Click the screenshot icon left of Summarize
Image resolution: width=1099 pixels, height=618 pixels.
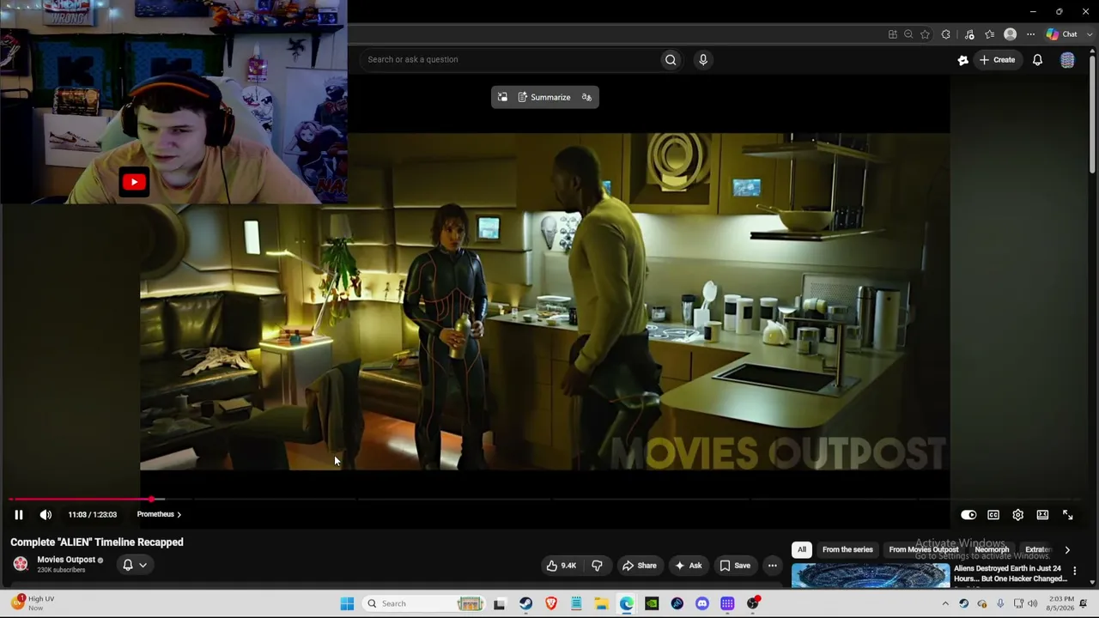click(502, 97)
